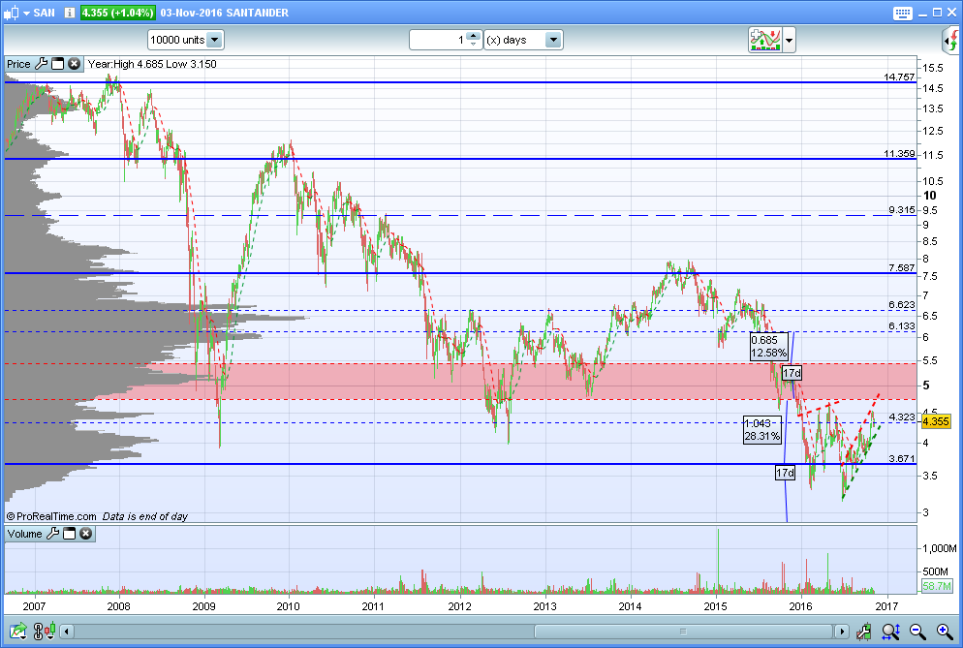Click the 1.043 28.31% measurement box
The width and height of the screenshot is (963, 648).
(762, 430)
